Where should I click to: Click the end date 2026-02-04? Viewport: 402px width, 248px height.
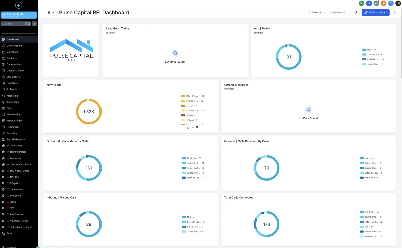pyautogui.click(x=336, y=12)
